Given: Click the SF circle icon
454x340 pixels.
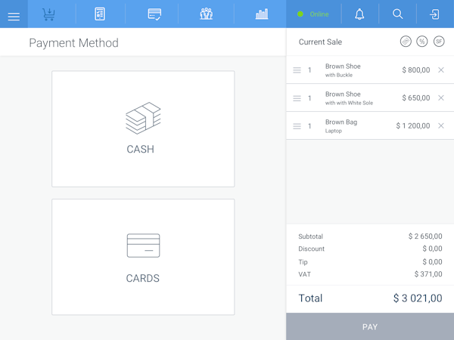Looking at the screenshot, I should 439,42.
